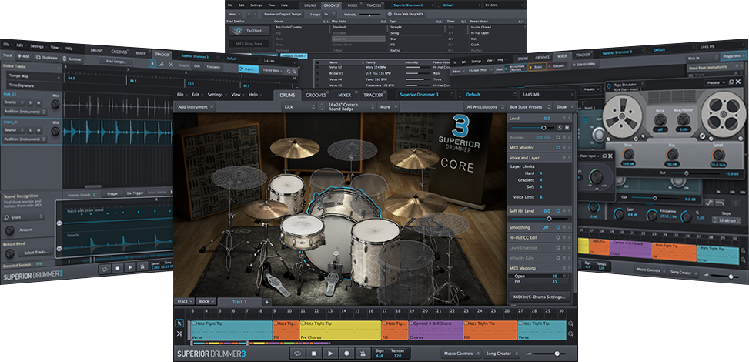Adjust the Soft Hit Level slider
The width and height of the screenshot is (749, 362).
click(540, 219)
